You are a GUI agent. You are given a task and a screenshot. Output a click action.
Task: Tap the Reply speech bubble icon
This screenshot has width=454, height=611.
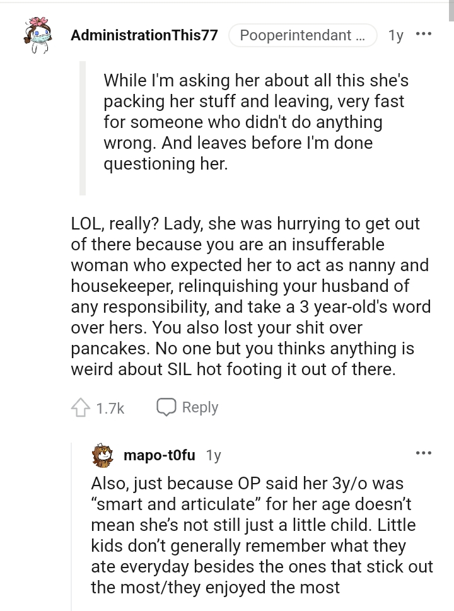point(166,408)
